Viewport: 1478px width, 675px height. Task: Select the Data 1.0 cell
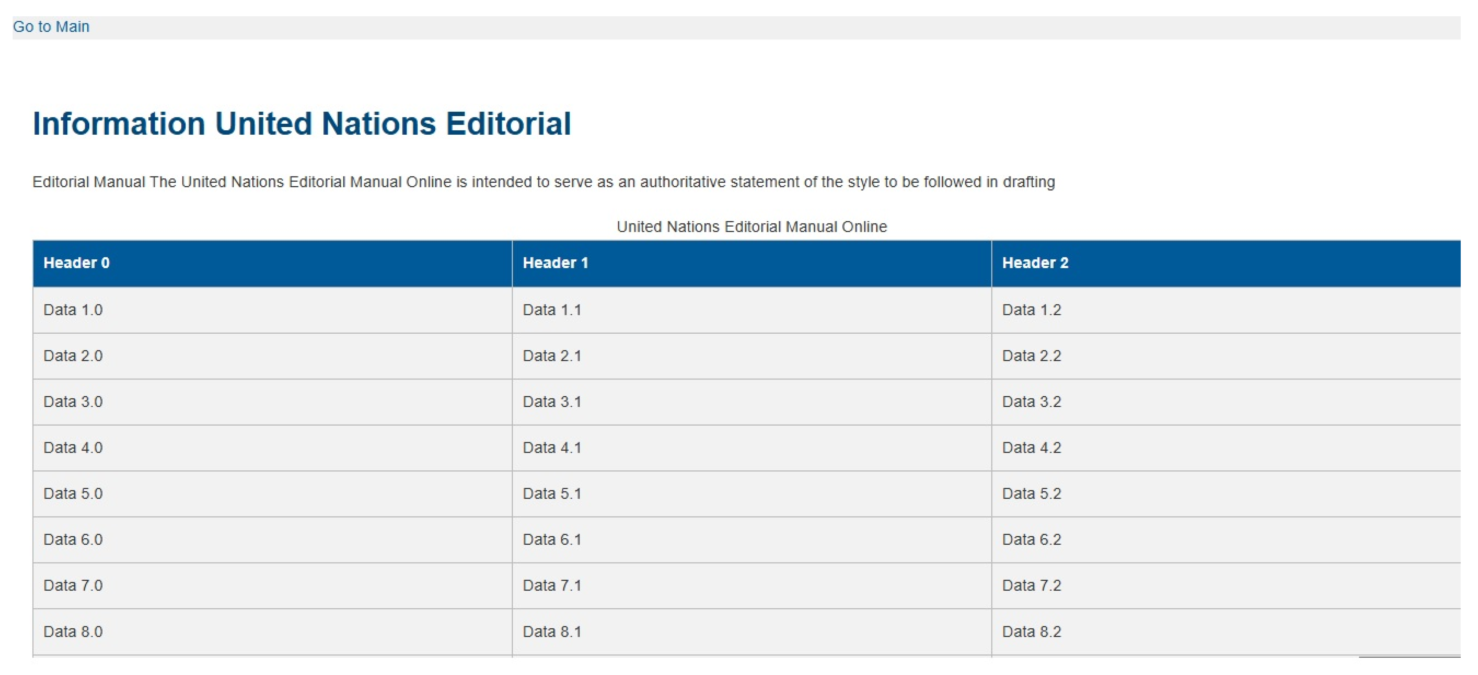click(273, 310)
